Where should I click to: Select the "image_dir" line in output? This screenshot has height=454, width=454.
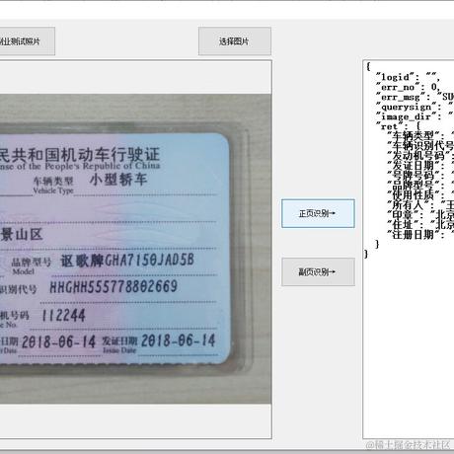(415, 116)
